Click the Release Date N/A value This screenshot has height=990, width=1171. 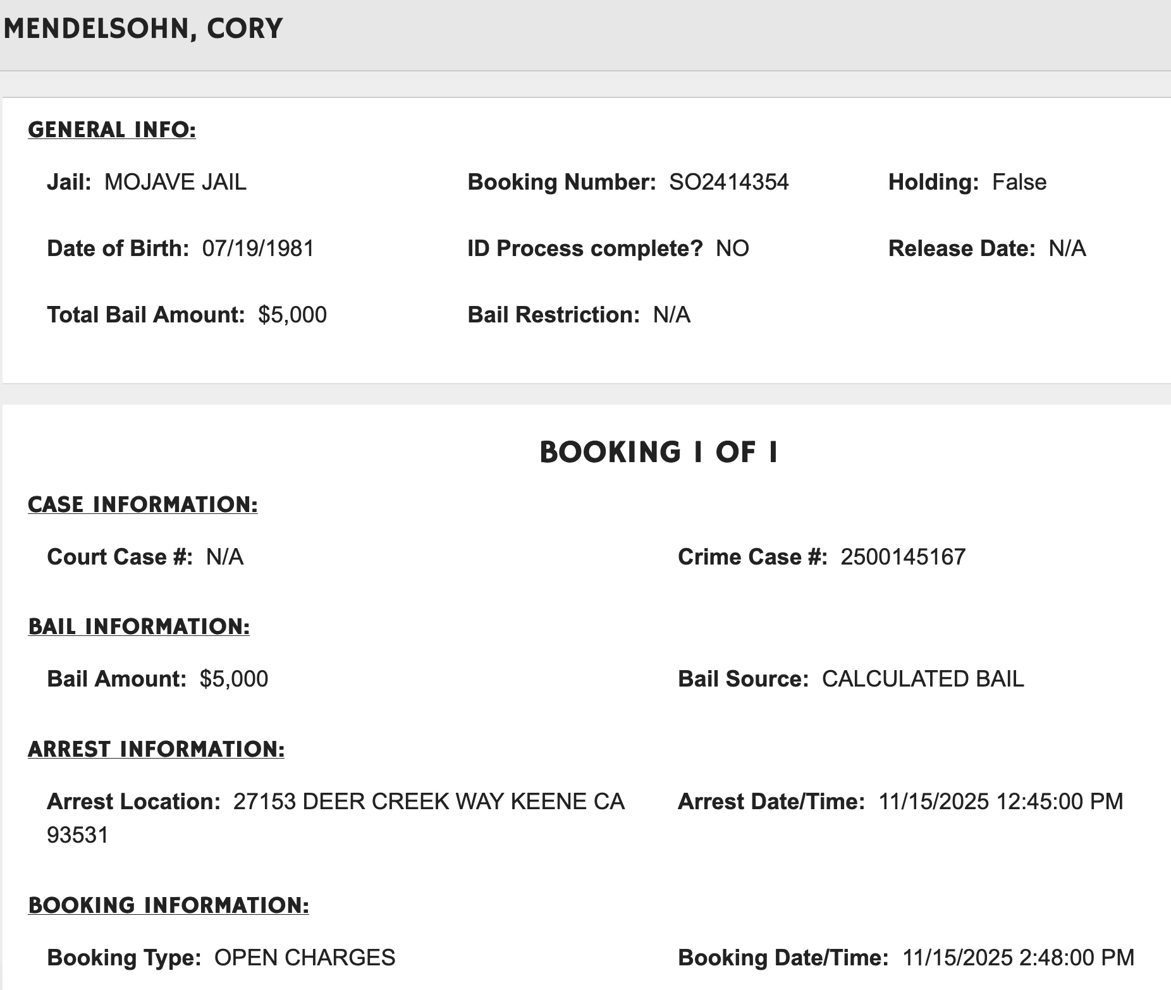[1067, 248]
